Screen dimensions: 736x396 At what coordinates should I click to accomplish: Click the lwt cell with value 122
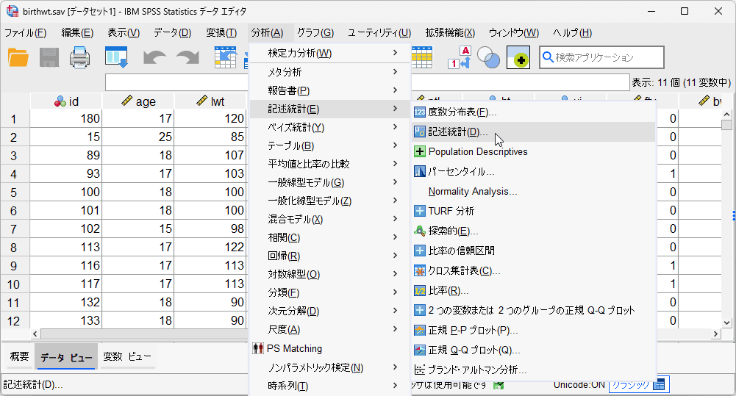210,248
